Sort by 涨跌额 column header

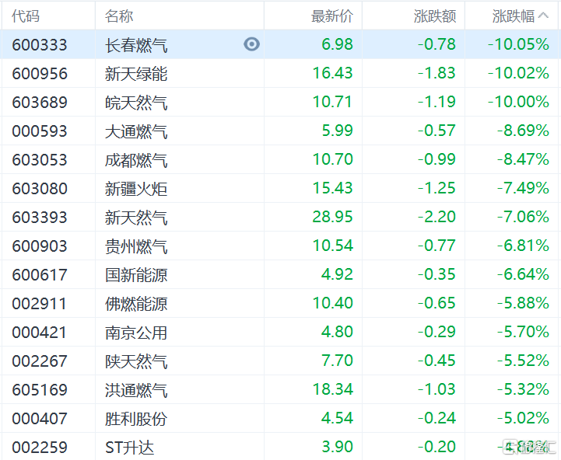click(435, 16)
